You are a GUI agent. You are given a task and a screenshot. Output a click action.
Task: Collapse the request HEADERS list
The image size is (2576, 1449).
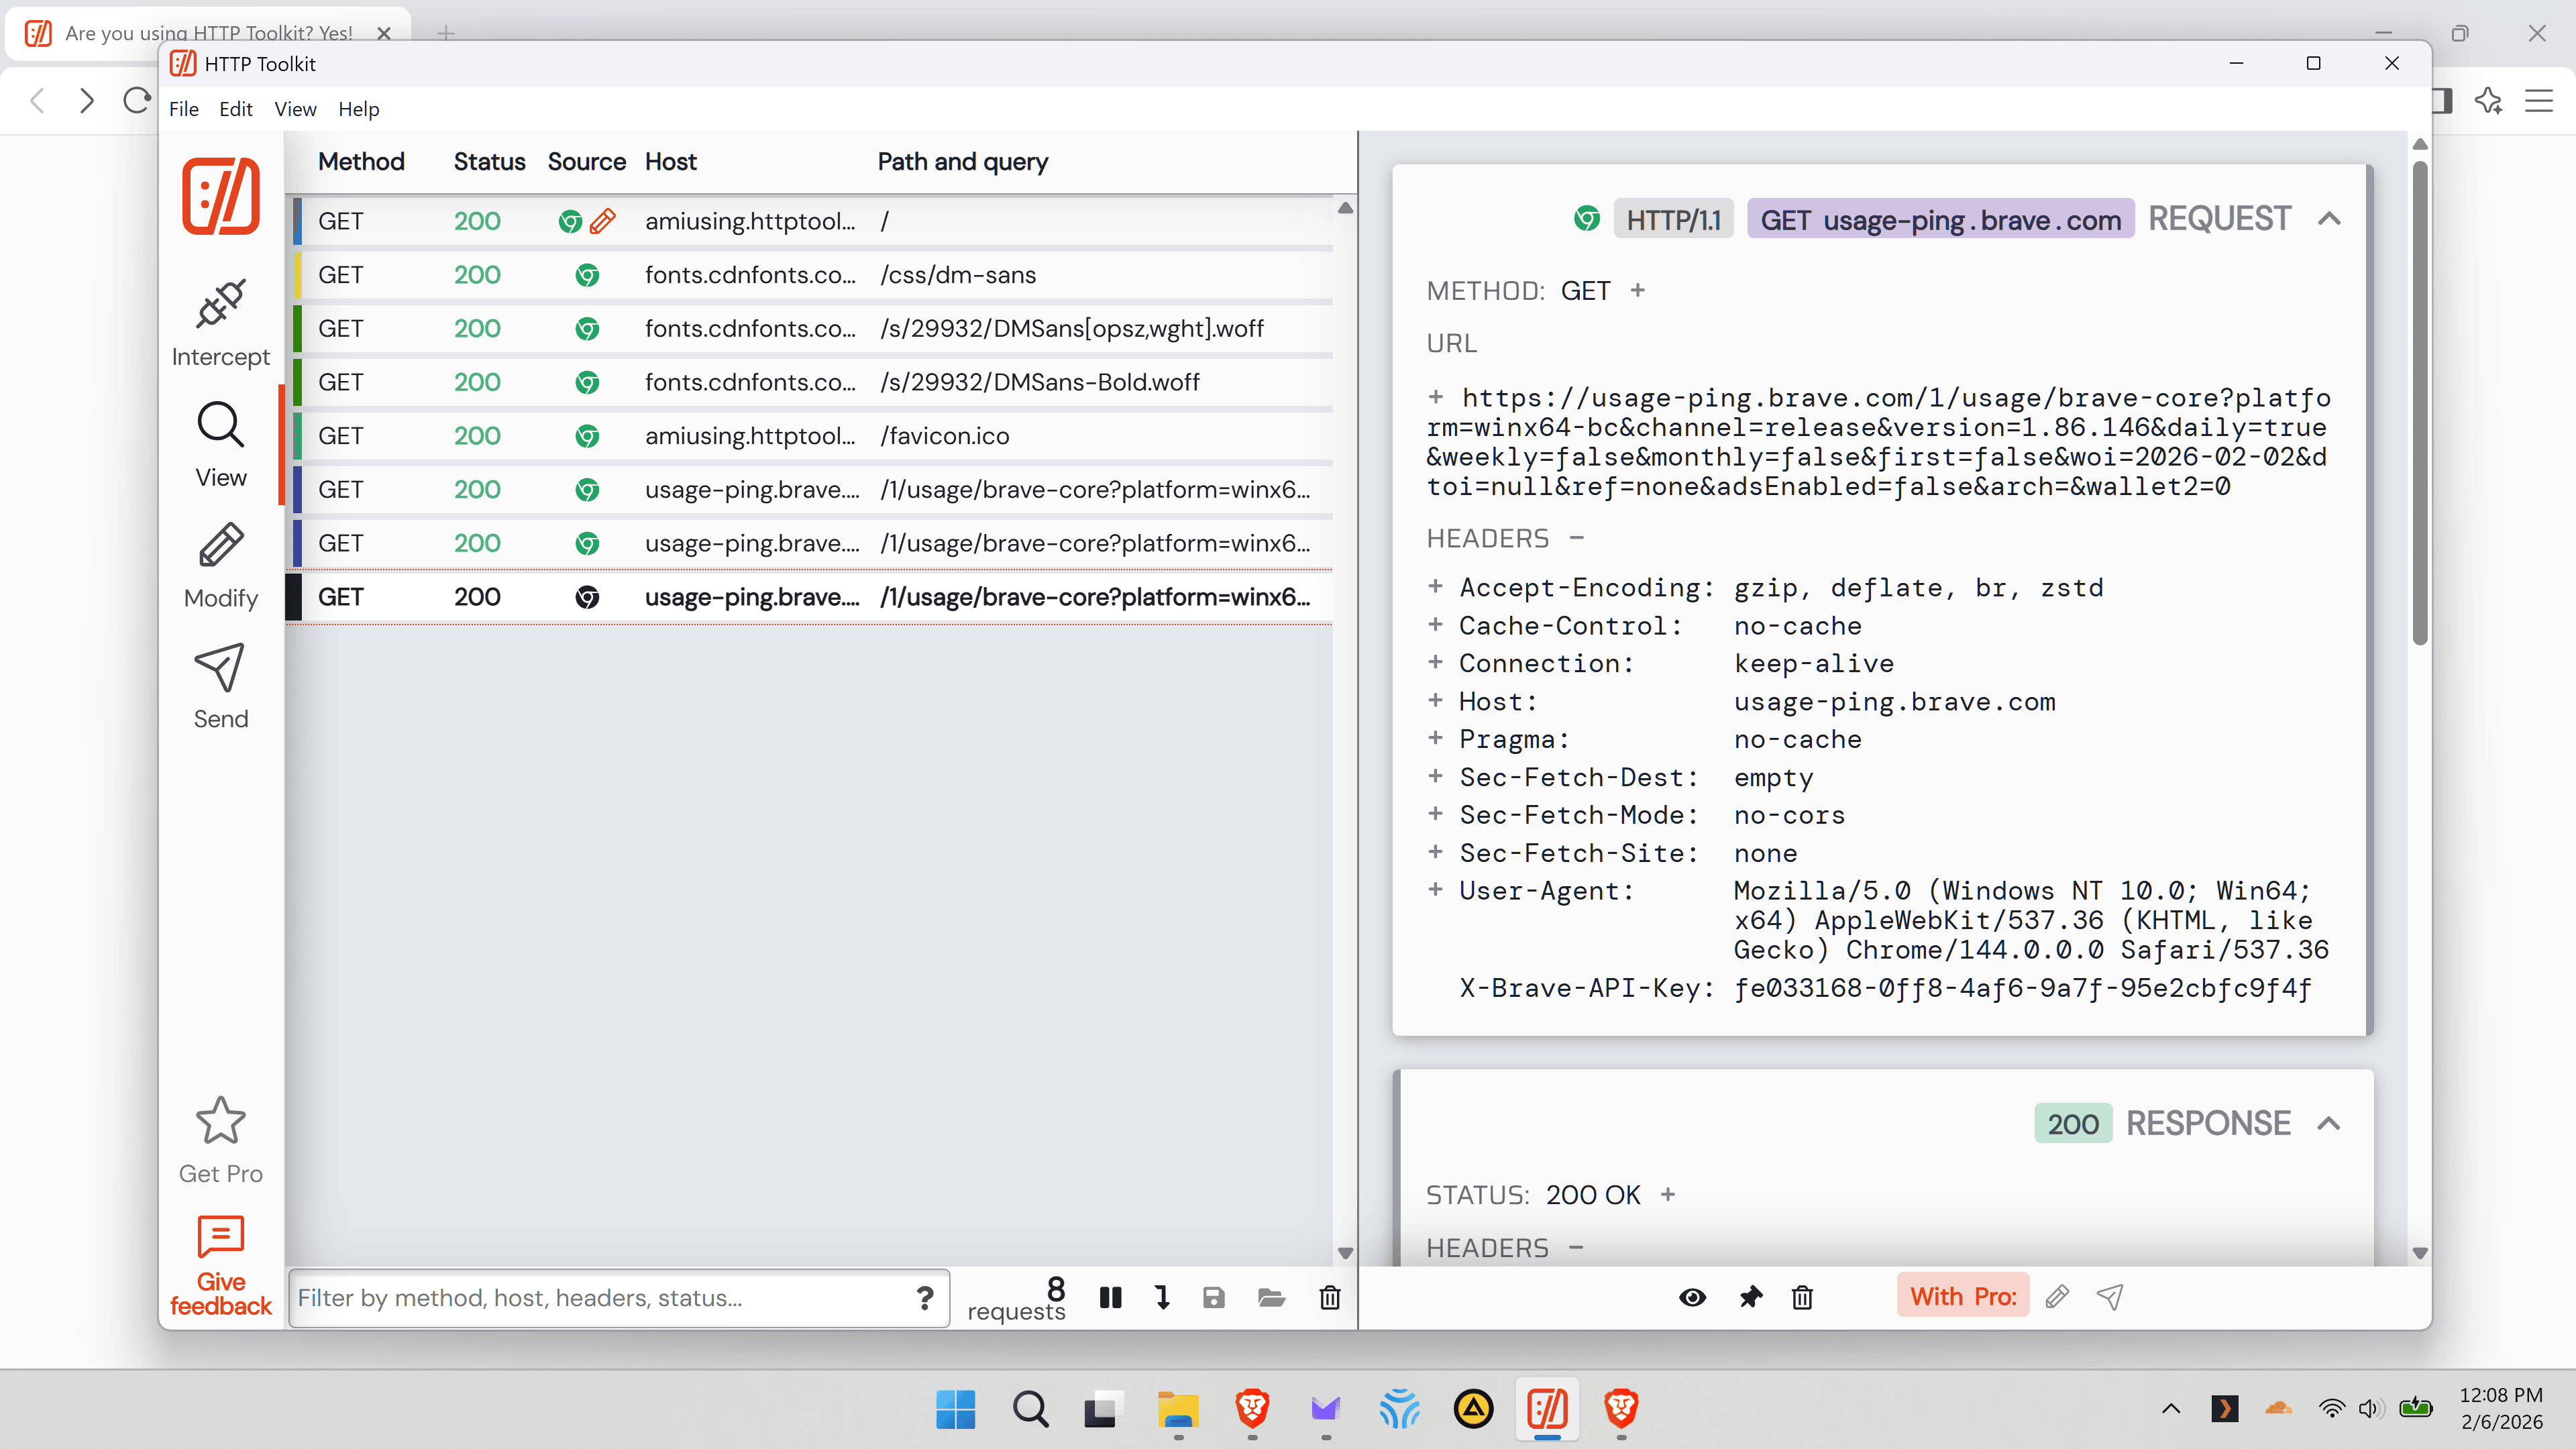point(1577,539)
